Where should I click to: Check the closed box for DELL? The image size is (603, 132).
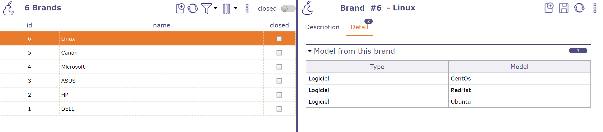(x=279, y=109)
